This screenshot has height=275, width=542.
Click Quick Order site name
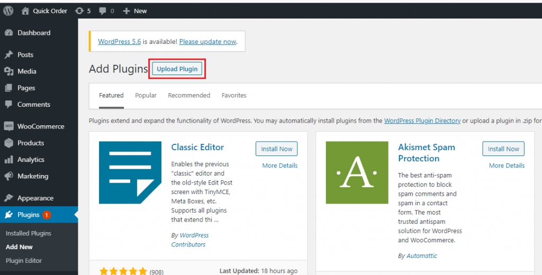point(50,11)
